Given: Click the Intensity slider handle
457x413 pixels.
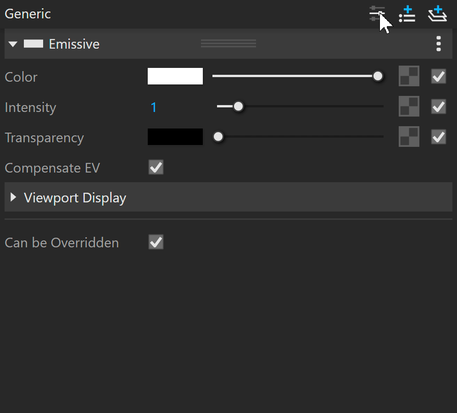Looking at the screenshot, I should tap(239, 106).
